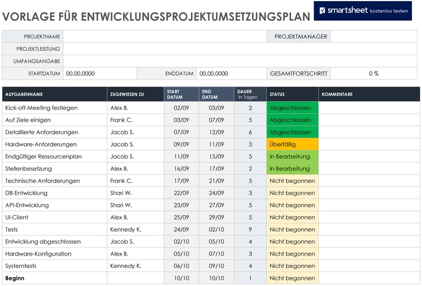Viewport: 422px width, 286px height.
Task: Select the 'Tests' task cell
Action: pyautogui.click(x=55, y=230)
